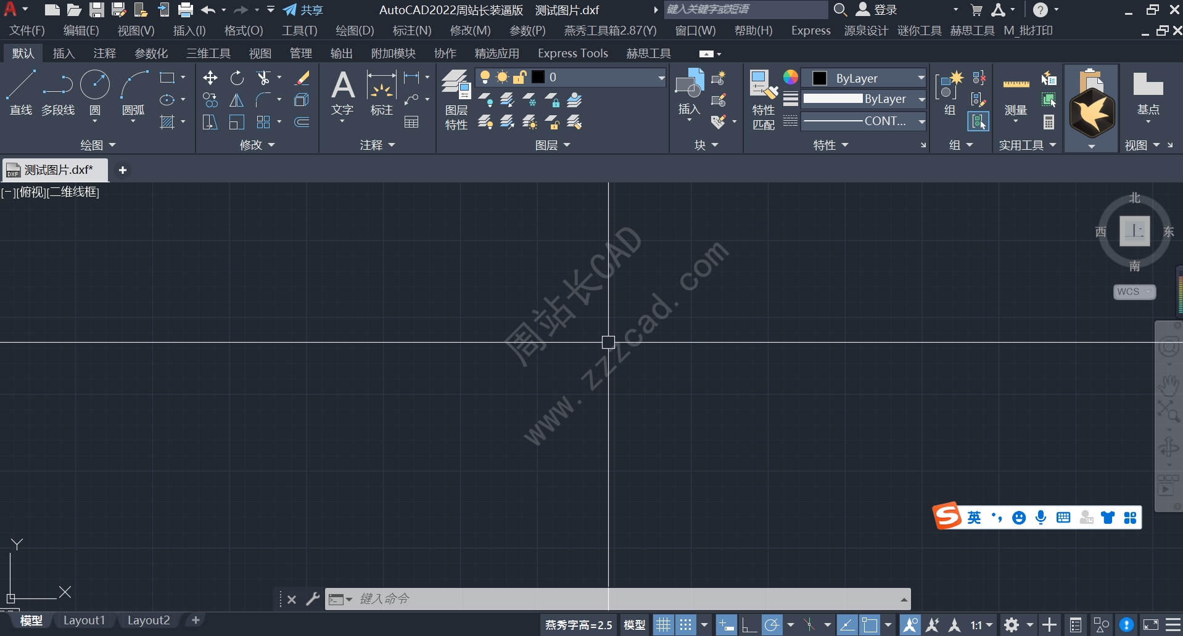Toggle object snap tracking on status bar
The height and width of the screenshot is (636, 1183).
[809, 624]
